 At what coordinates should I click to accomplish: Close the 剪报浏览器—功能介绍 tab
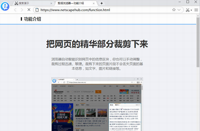coord(94,4)
